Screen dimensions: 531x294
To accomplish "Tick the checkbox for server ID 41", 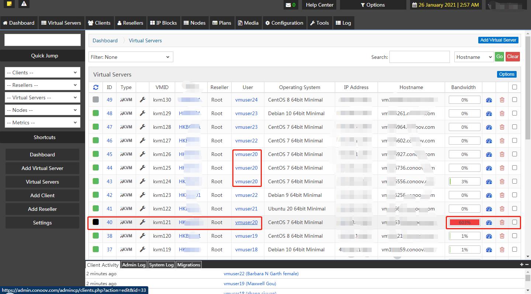I will [514, 209].
